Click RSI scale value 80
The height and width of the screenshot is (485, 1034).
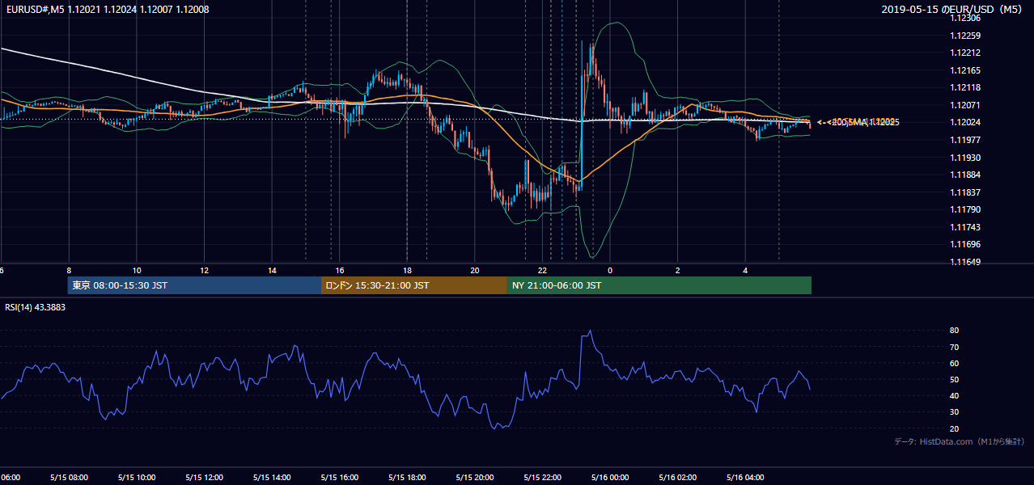click(954, 331)
